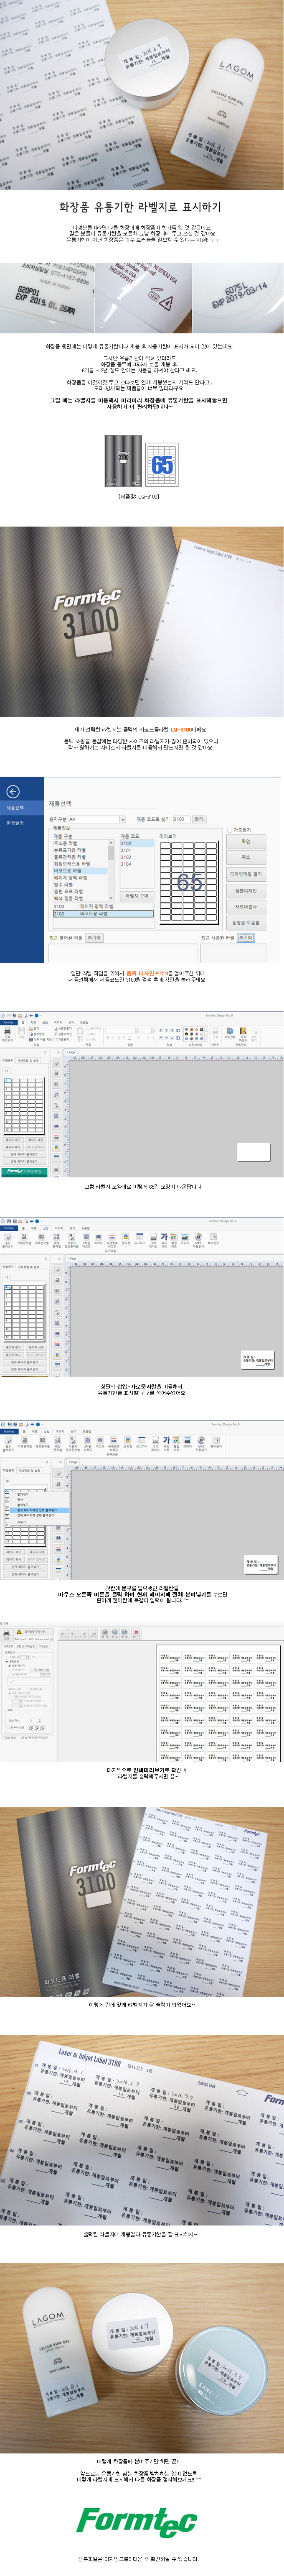The image size is (284, 2576).
Task: Open the 용지구분 A4 dropdown
Action: (97, 818)
